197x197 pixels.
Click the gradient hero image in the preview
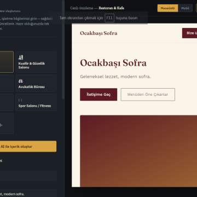coord(138,151)
